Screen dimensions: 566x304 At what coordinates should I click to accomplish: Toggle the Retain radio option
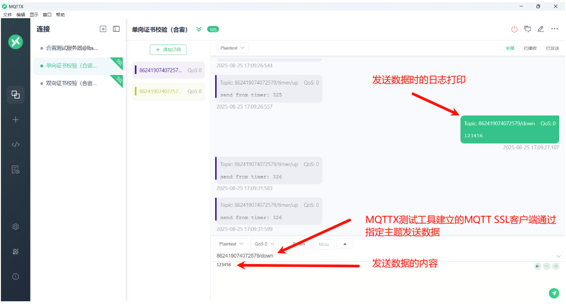point(296,244)
